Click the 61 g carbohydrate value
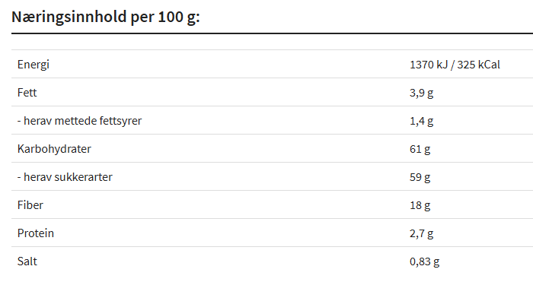 point(420,149)
